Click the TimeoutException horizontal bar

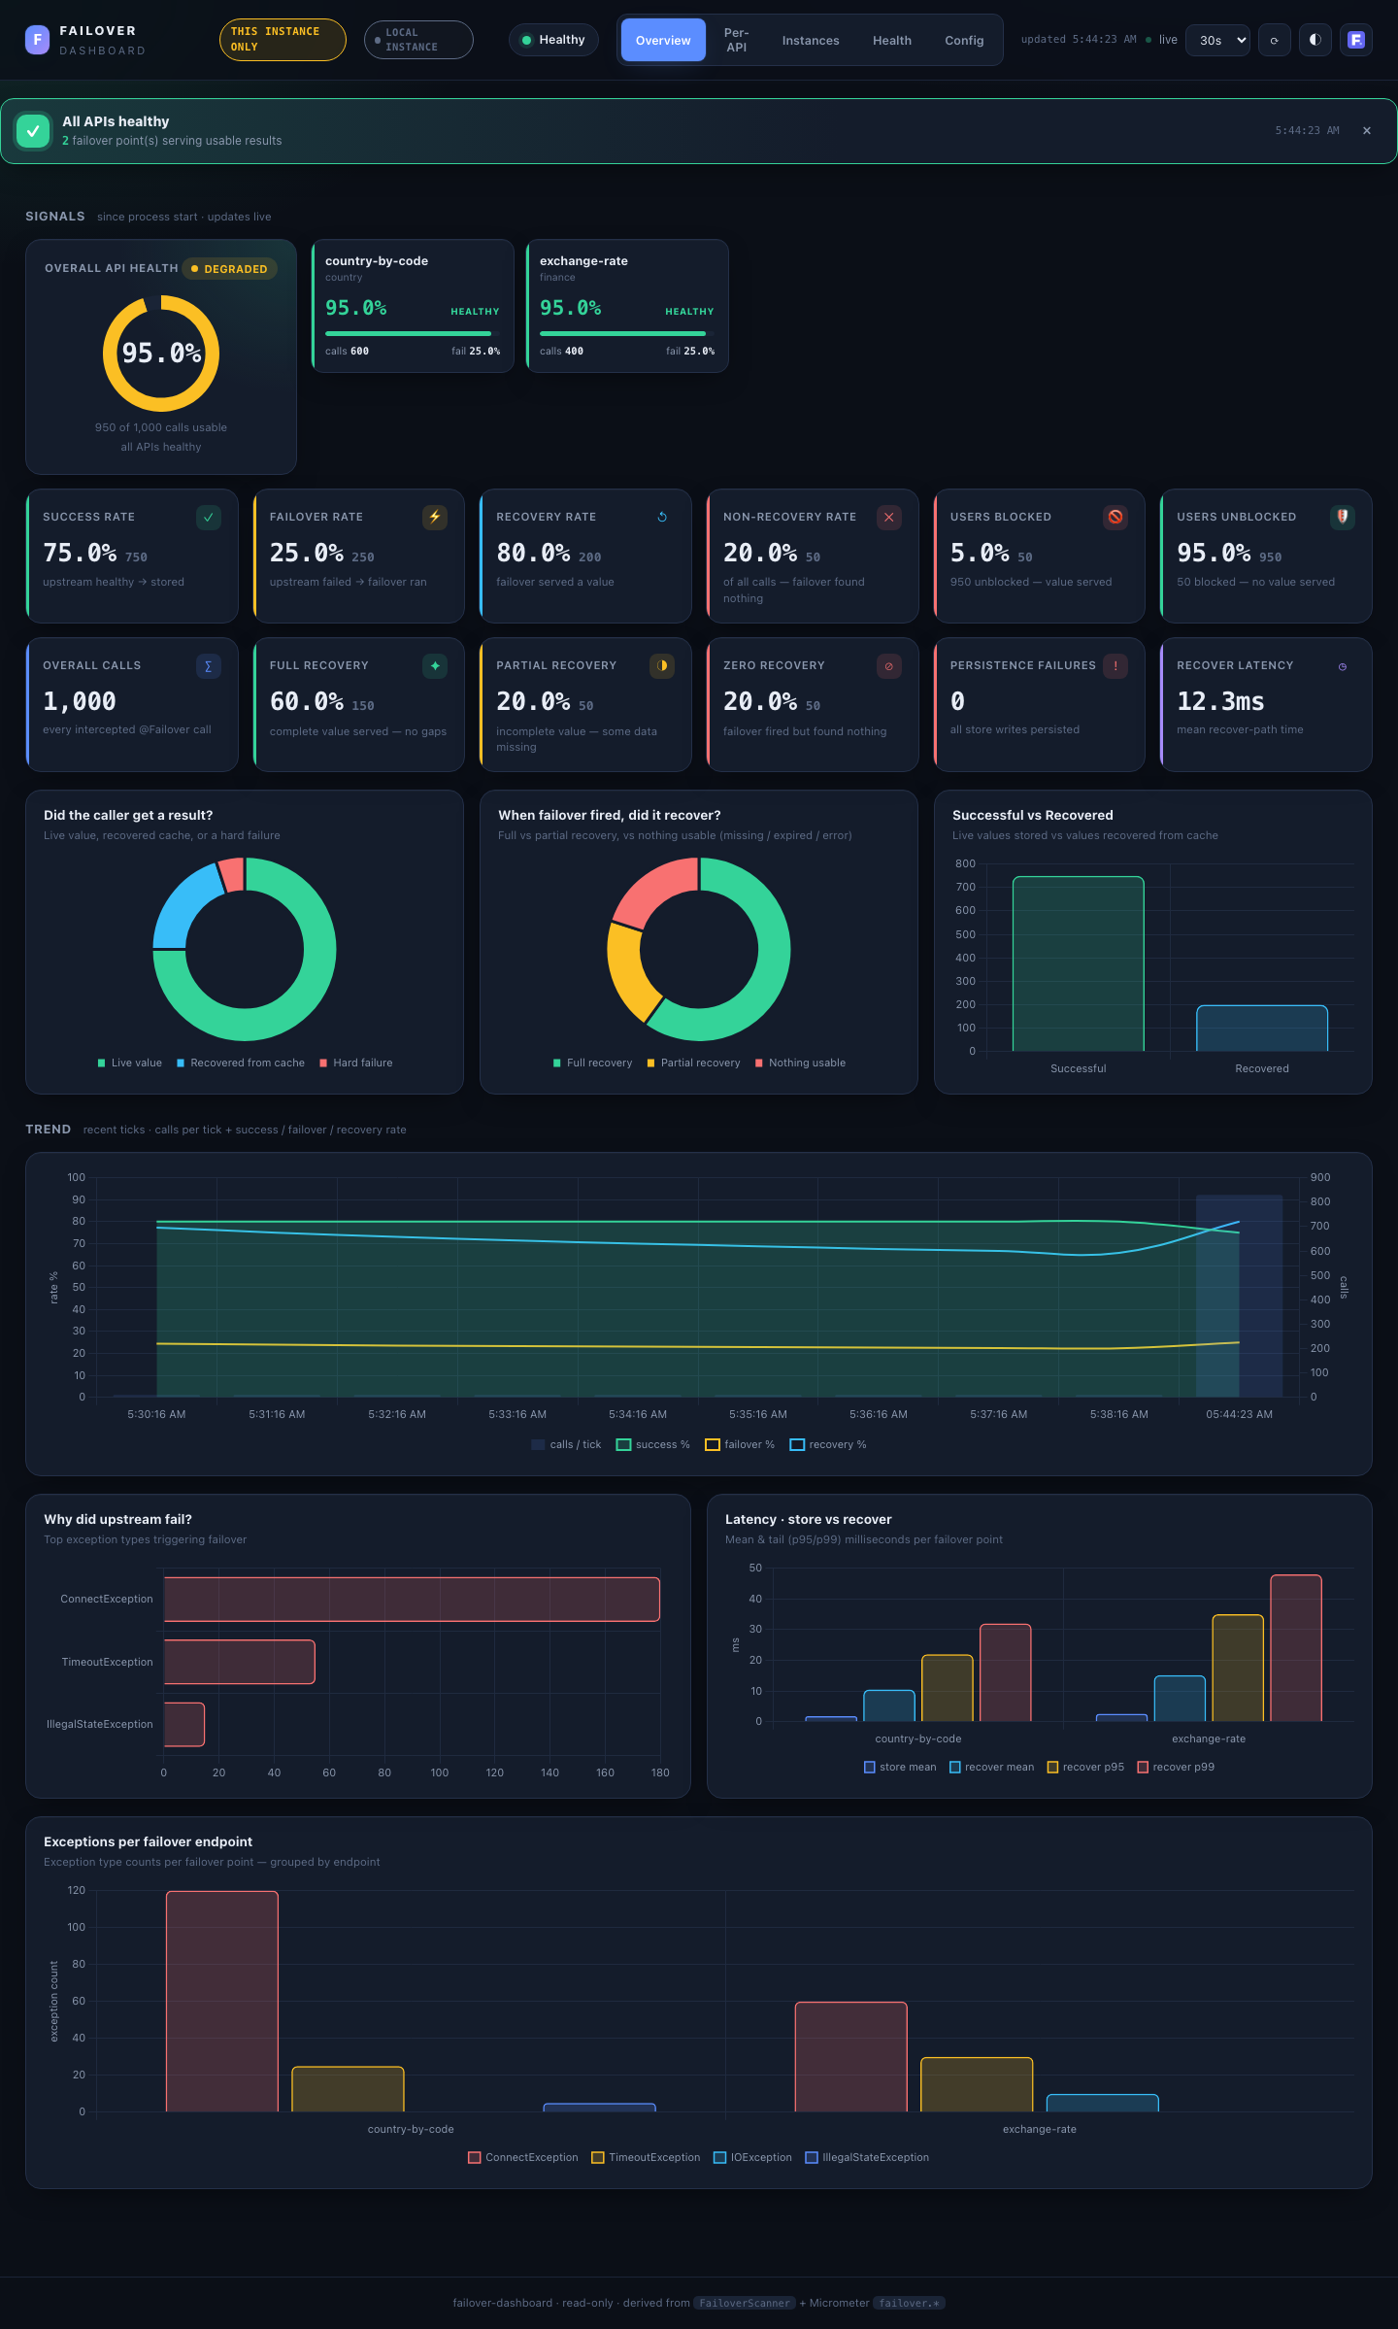click(239, 1662)
